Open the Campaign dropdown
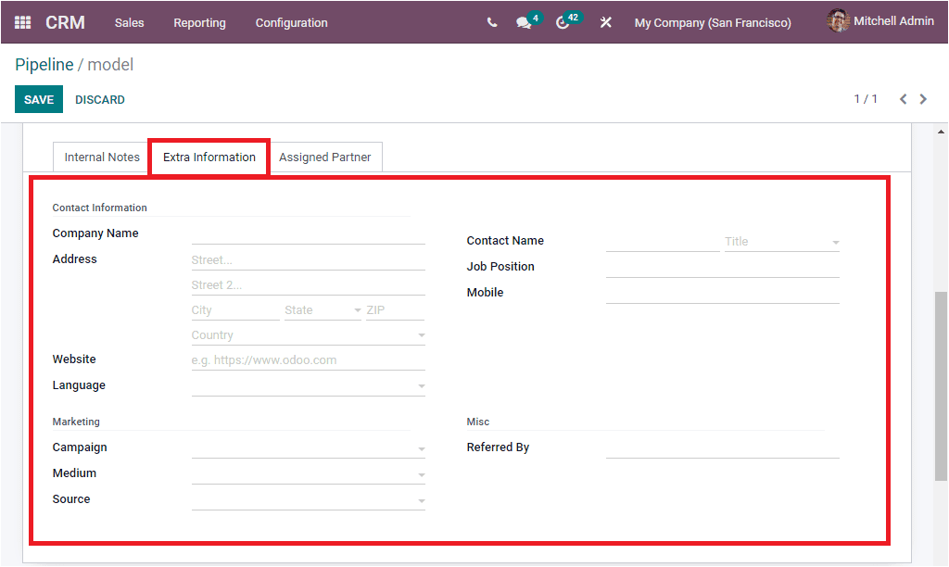This screenshot has height=567, width=949. (422, 447)
